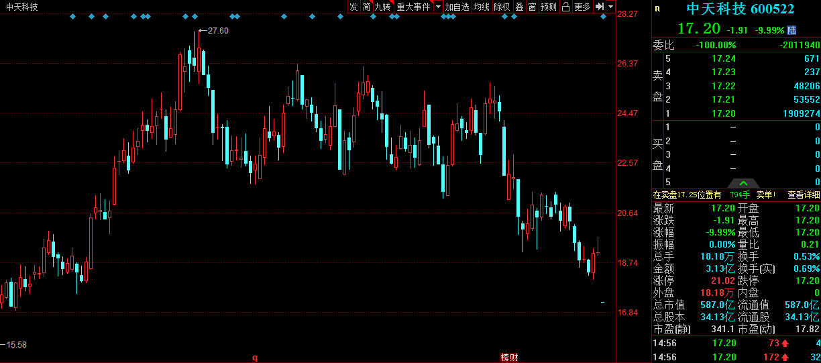Screen dimensions: 821x363
Task: Click the 中天科技 chart title label
Action: pyautogui.click(x=22, y=7)
